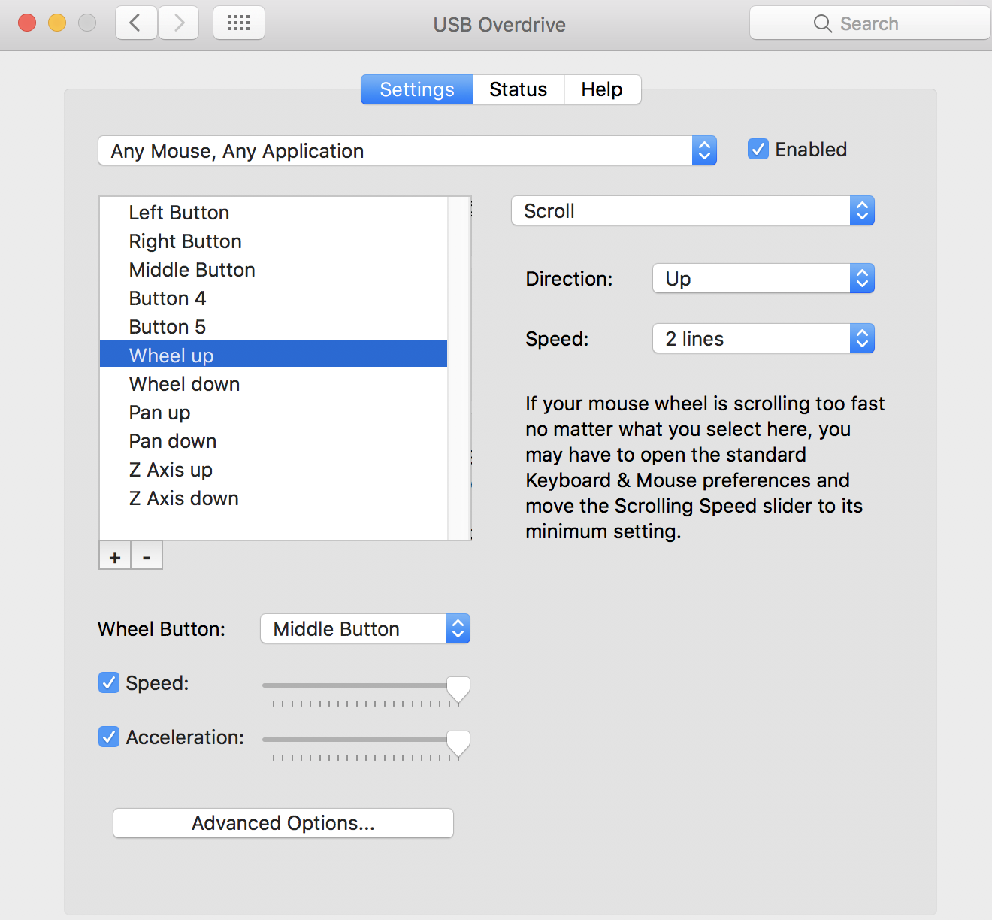Open the Speed dropdown set to 2 lines
Screen dimensions: 992x920
[x=764, y=339]
